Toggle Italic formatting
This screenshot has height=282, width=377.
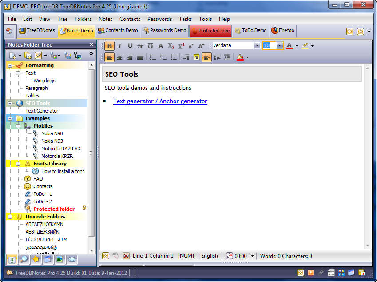click(119, 46)
